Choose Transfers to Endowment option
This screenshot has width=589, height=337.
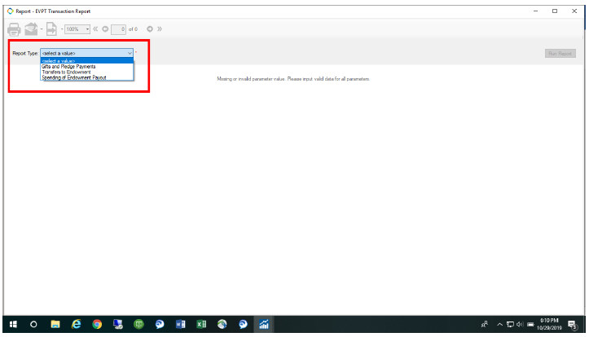66,72
